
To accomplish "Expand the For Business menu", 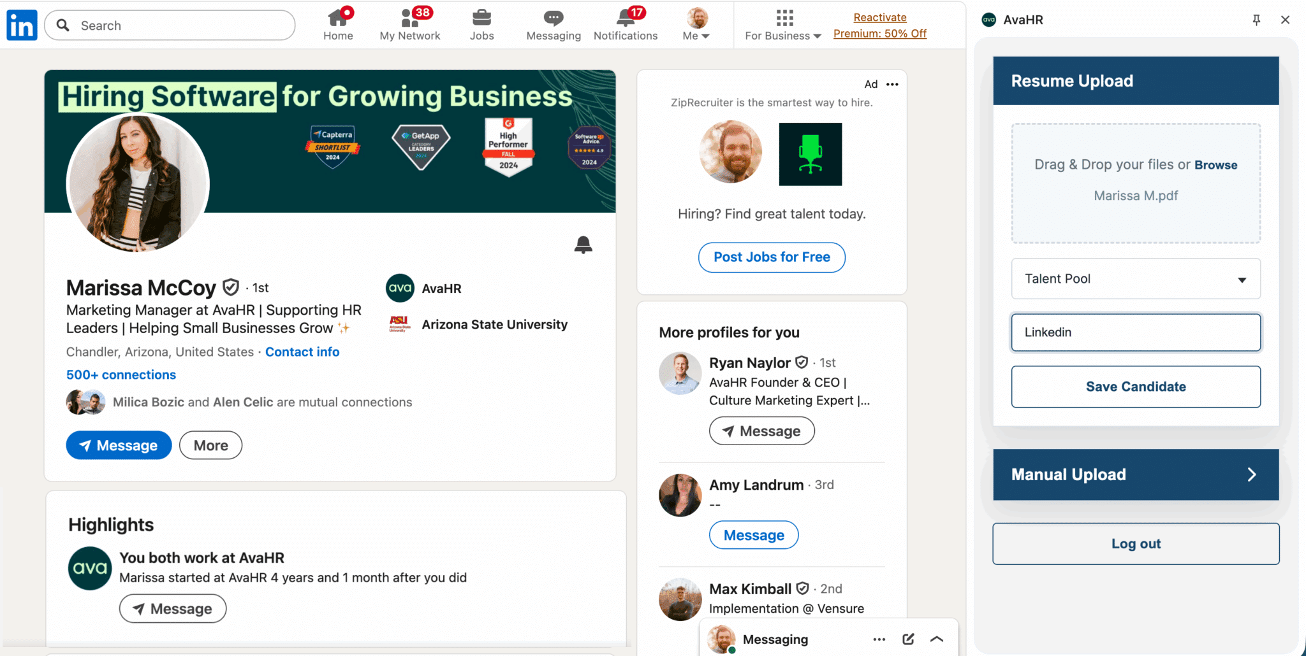I will pos(783,24).
